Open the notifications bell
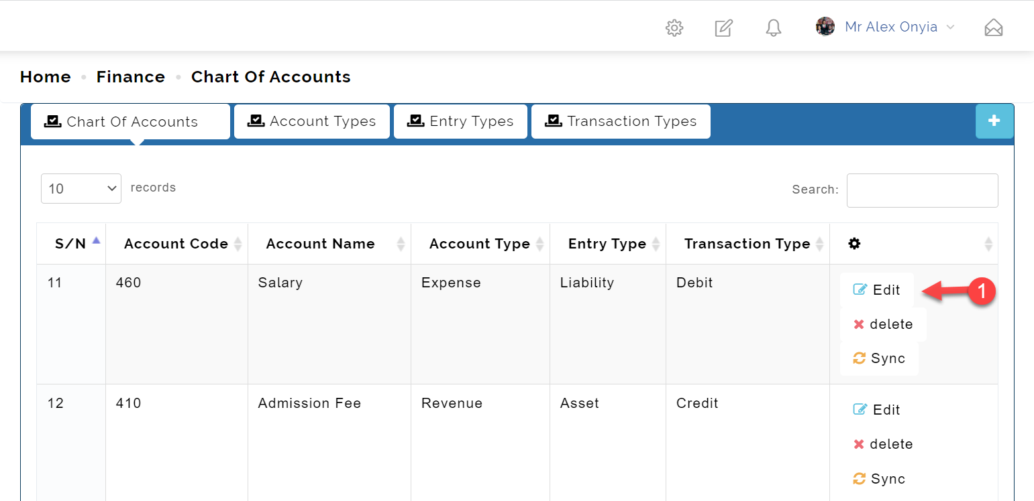 point(774,27)
